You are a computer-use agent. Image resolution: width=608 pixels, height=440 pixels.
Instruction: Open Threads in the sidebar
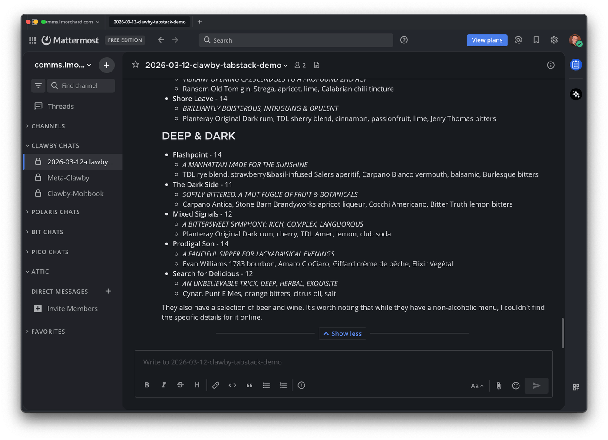[60, 106]
